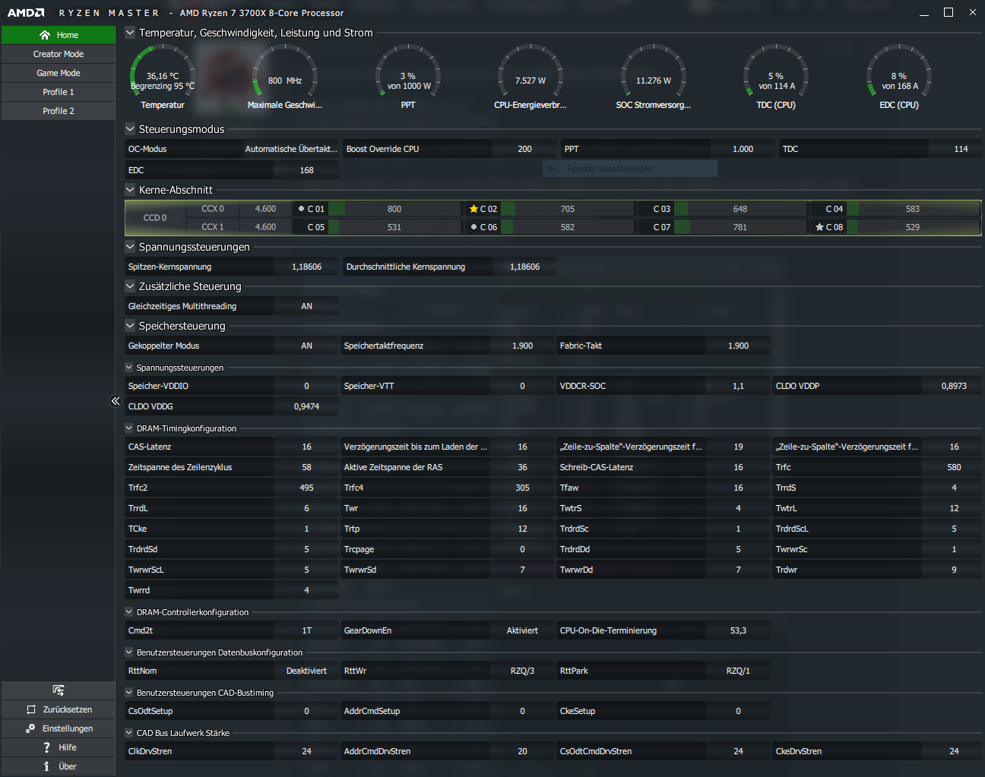This screenshot has width=985, height=777.
Task: Click the popup window icon in sidebar
Action: pyautogui.click(x=59, y=690)
